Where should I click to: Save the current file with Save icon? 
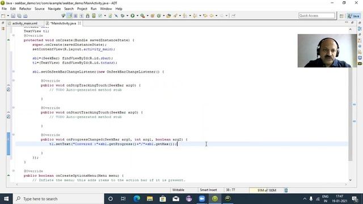tap(13, 16)
